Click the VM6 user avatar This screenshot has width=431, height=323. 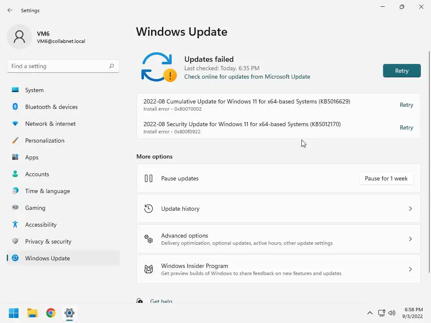pos(19,37)
